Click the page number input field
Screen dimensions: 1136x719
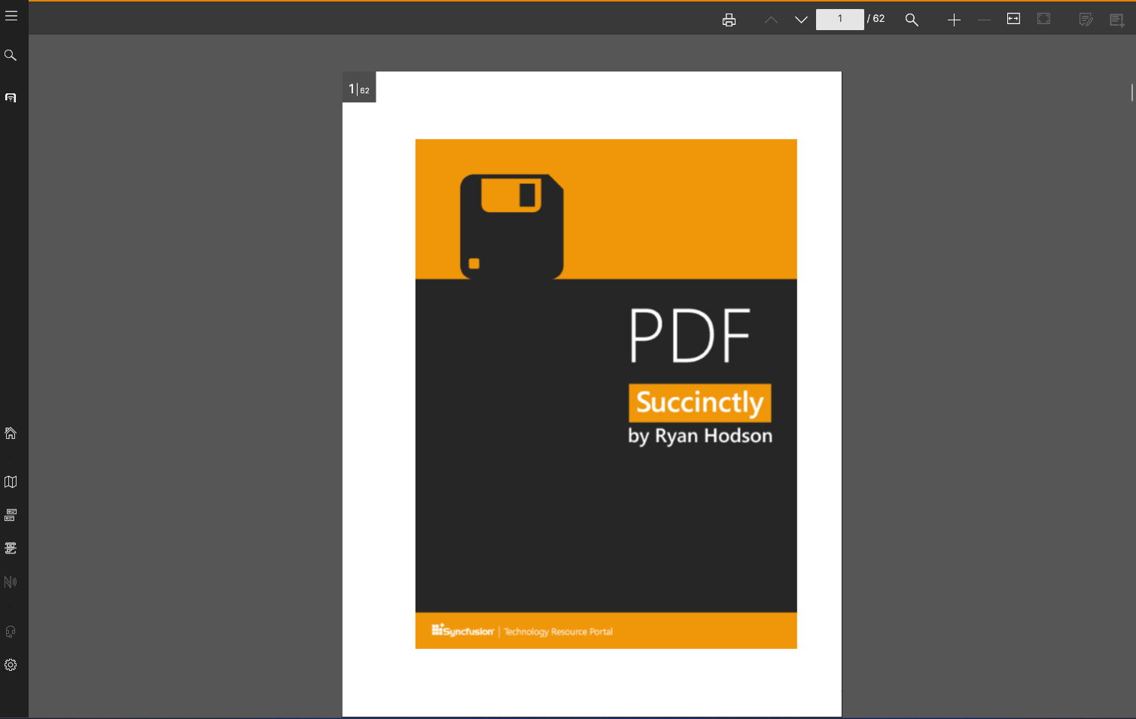pyautogui.click(x=839, y=19)
